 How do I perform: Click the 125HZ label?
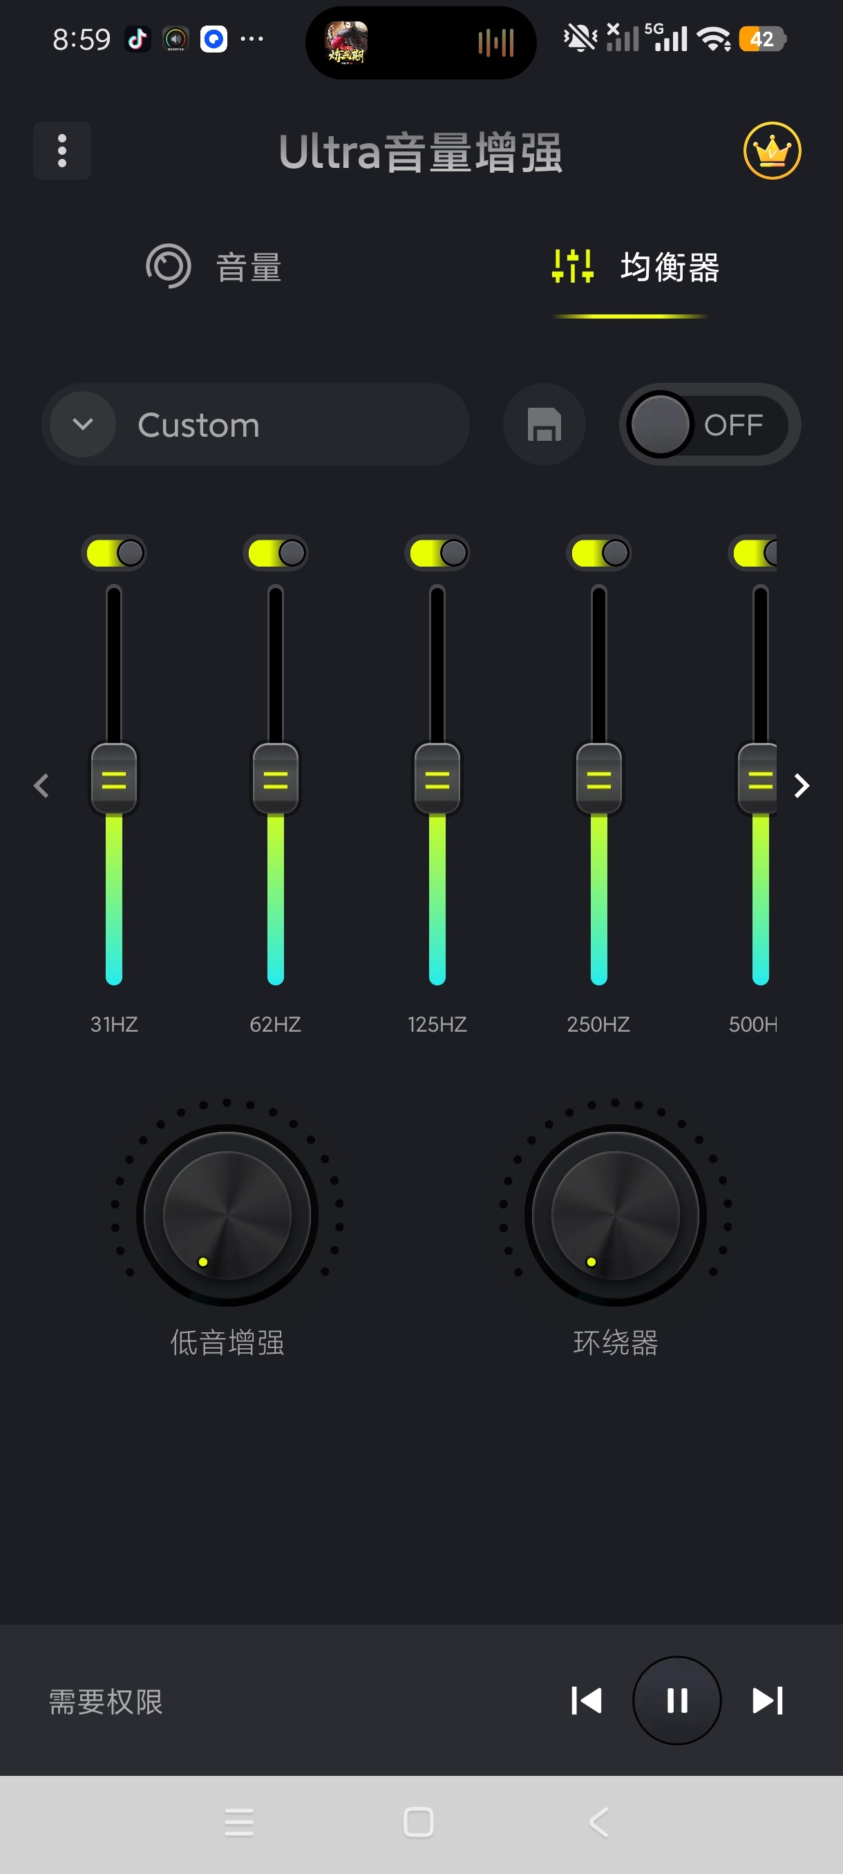[x=437, y=1023]
